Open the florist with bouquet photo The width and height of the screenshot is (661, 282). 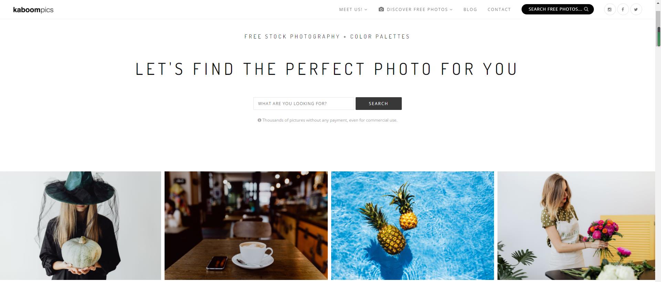(576, 226)
